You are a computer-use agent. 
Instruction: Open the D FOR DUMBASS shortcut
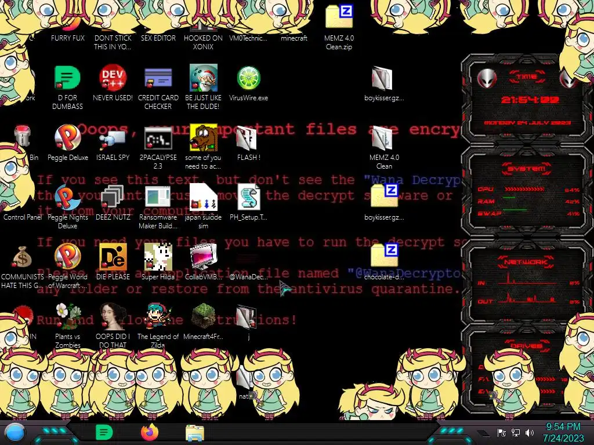click(67, 87)
